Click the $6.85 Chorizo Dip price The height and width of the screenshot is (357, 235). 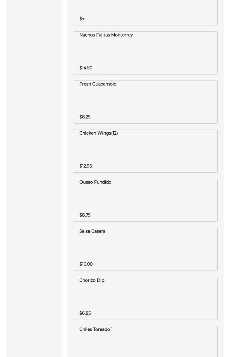[x=85, y=313]
